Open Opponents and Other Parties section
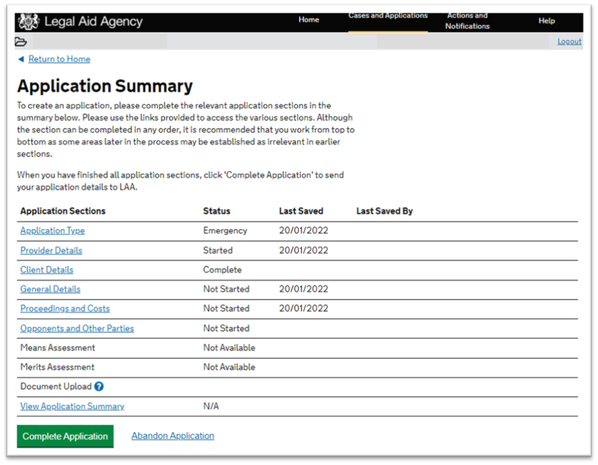Screen dimensions: 598x465 pyautogui.click(x=77, y=328)
